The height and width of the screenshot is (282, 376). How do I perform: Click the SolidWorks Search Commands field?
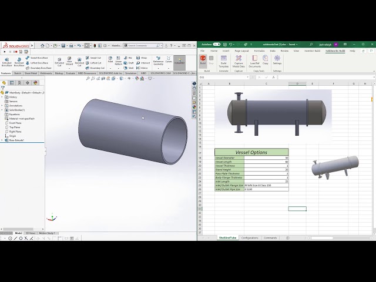coord(143,45)
